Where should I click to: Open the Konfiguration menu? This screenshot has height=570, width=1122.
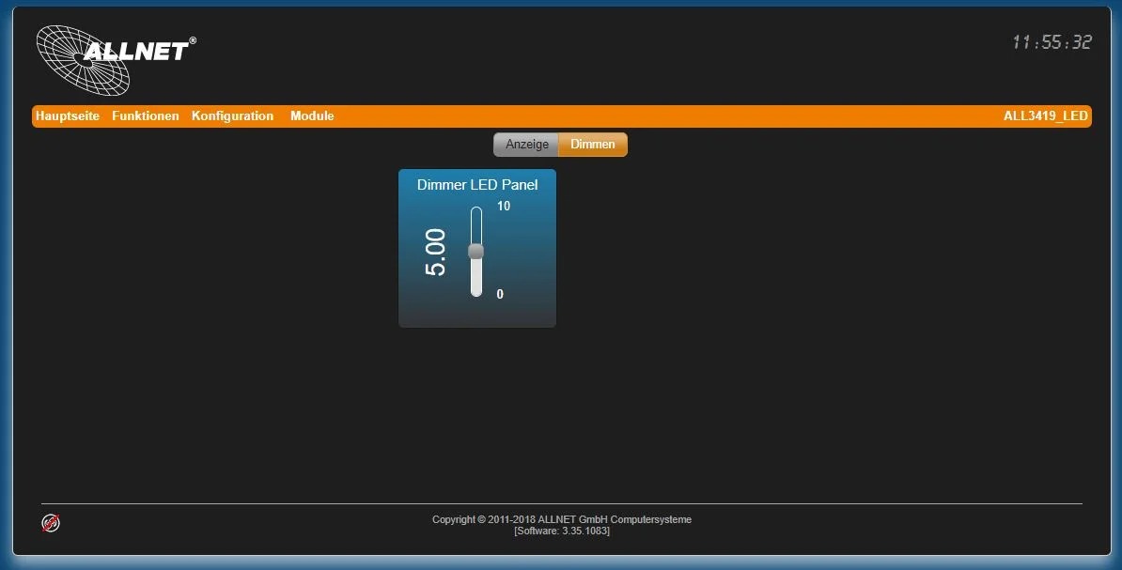[232, 116]
